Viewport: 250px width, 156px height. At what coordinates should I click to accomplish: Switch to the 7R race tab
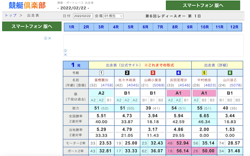click(160, 27)
